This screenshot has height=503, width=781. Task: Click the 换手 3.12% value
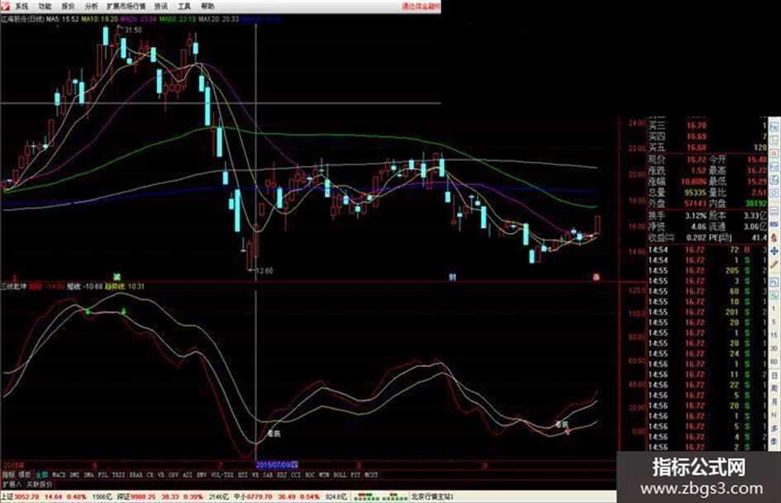(x=696, y=216)
